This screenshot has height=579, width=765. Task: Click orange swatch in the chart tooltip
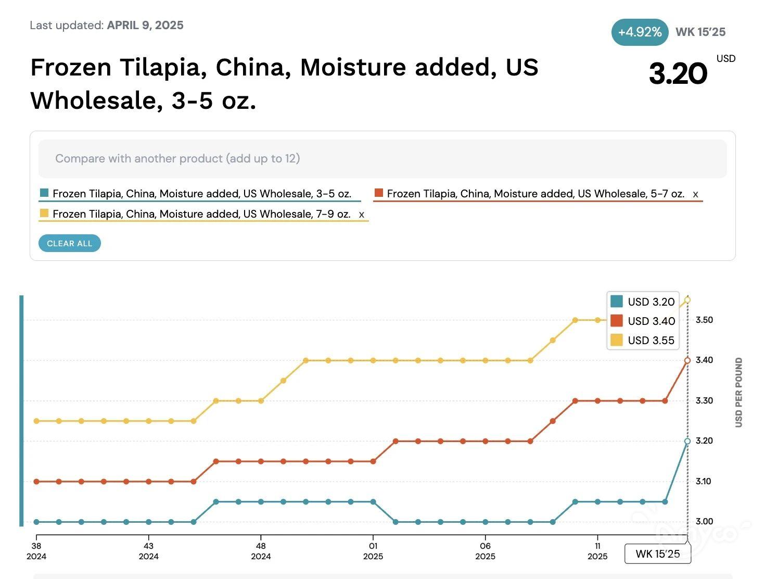[x=617, y=321]
